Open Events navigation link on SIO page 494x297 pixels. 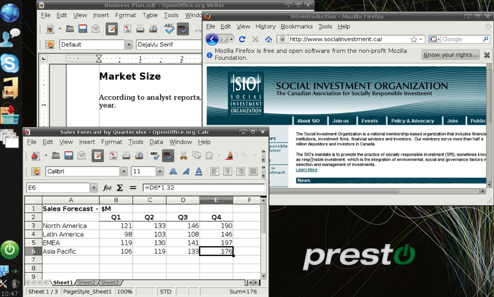point(370,121)
